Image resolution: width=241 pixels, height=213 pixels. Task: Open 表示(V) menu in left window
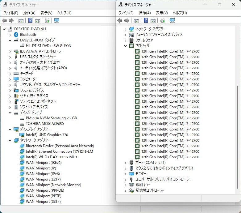coord(46,13)
